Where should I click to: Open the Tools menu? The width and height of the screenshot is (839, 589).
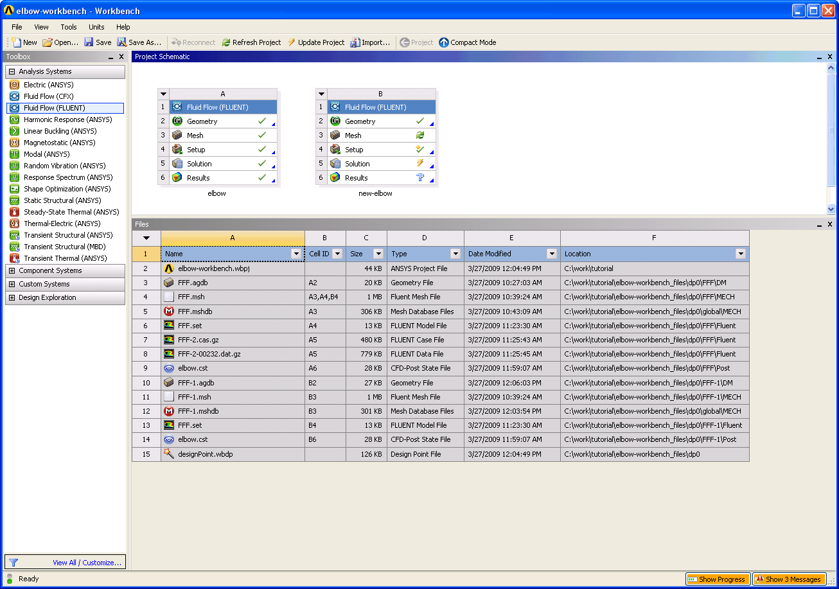click(69, 27)
